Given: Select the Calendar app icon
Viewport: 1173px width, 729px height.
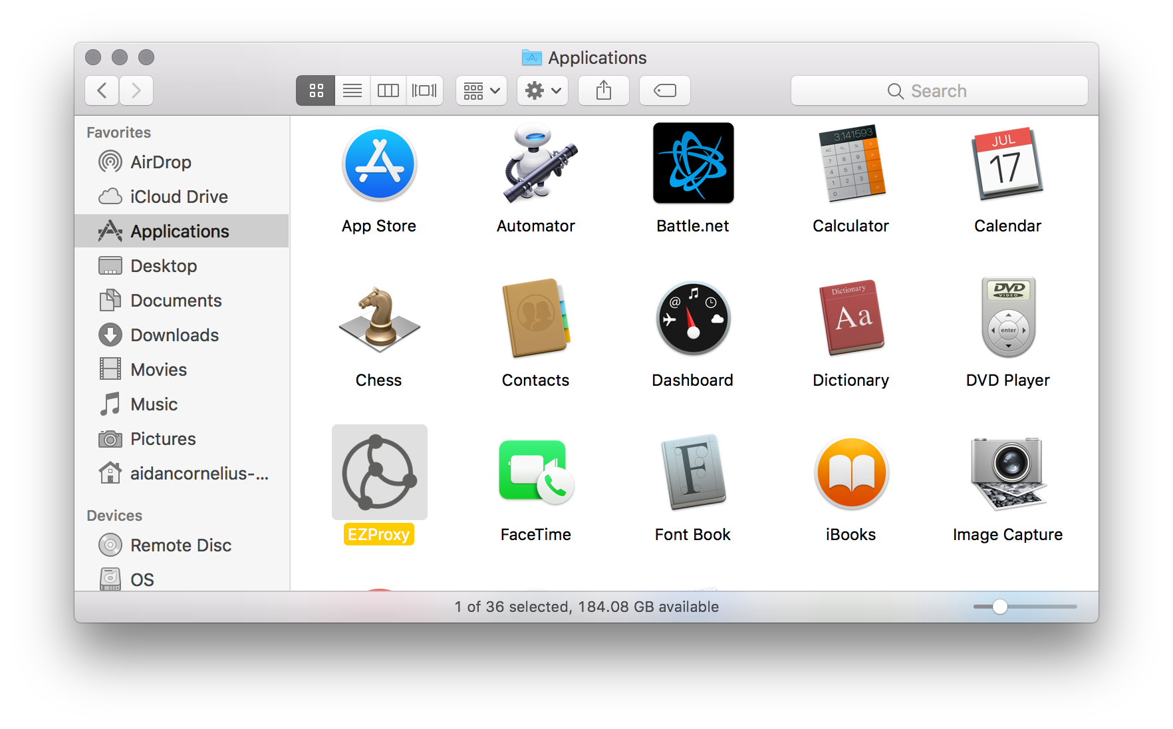Looking at the screenshot, I should coord(1007,164).
